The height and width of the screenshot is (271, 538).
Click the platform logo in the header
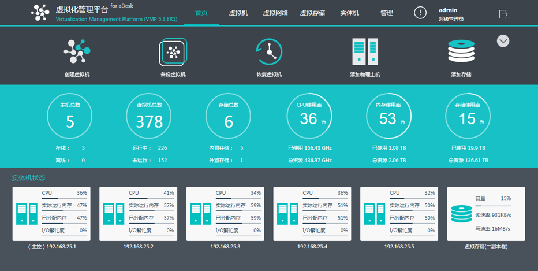click(x=40, y=13)
